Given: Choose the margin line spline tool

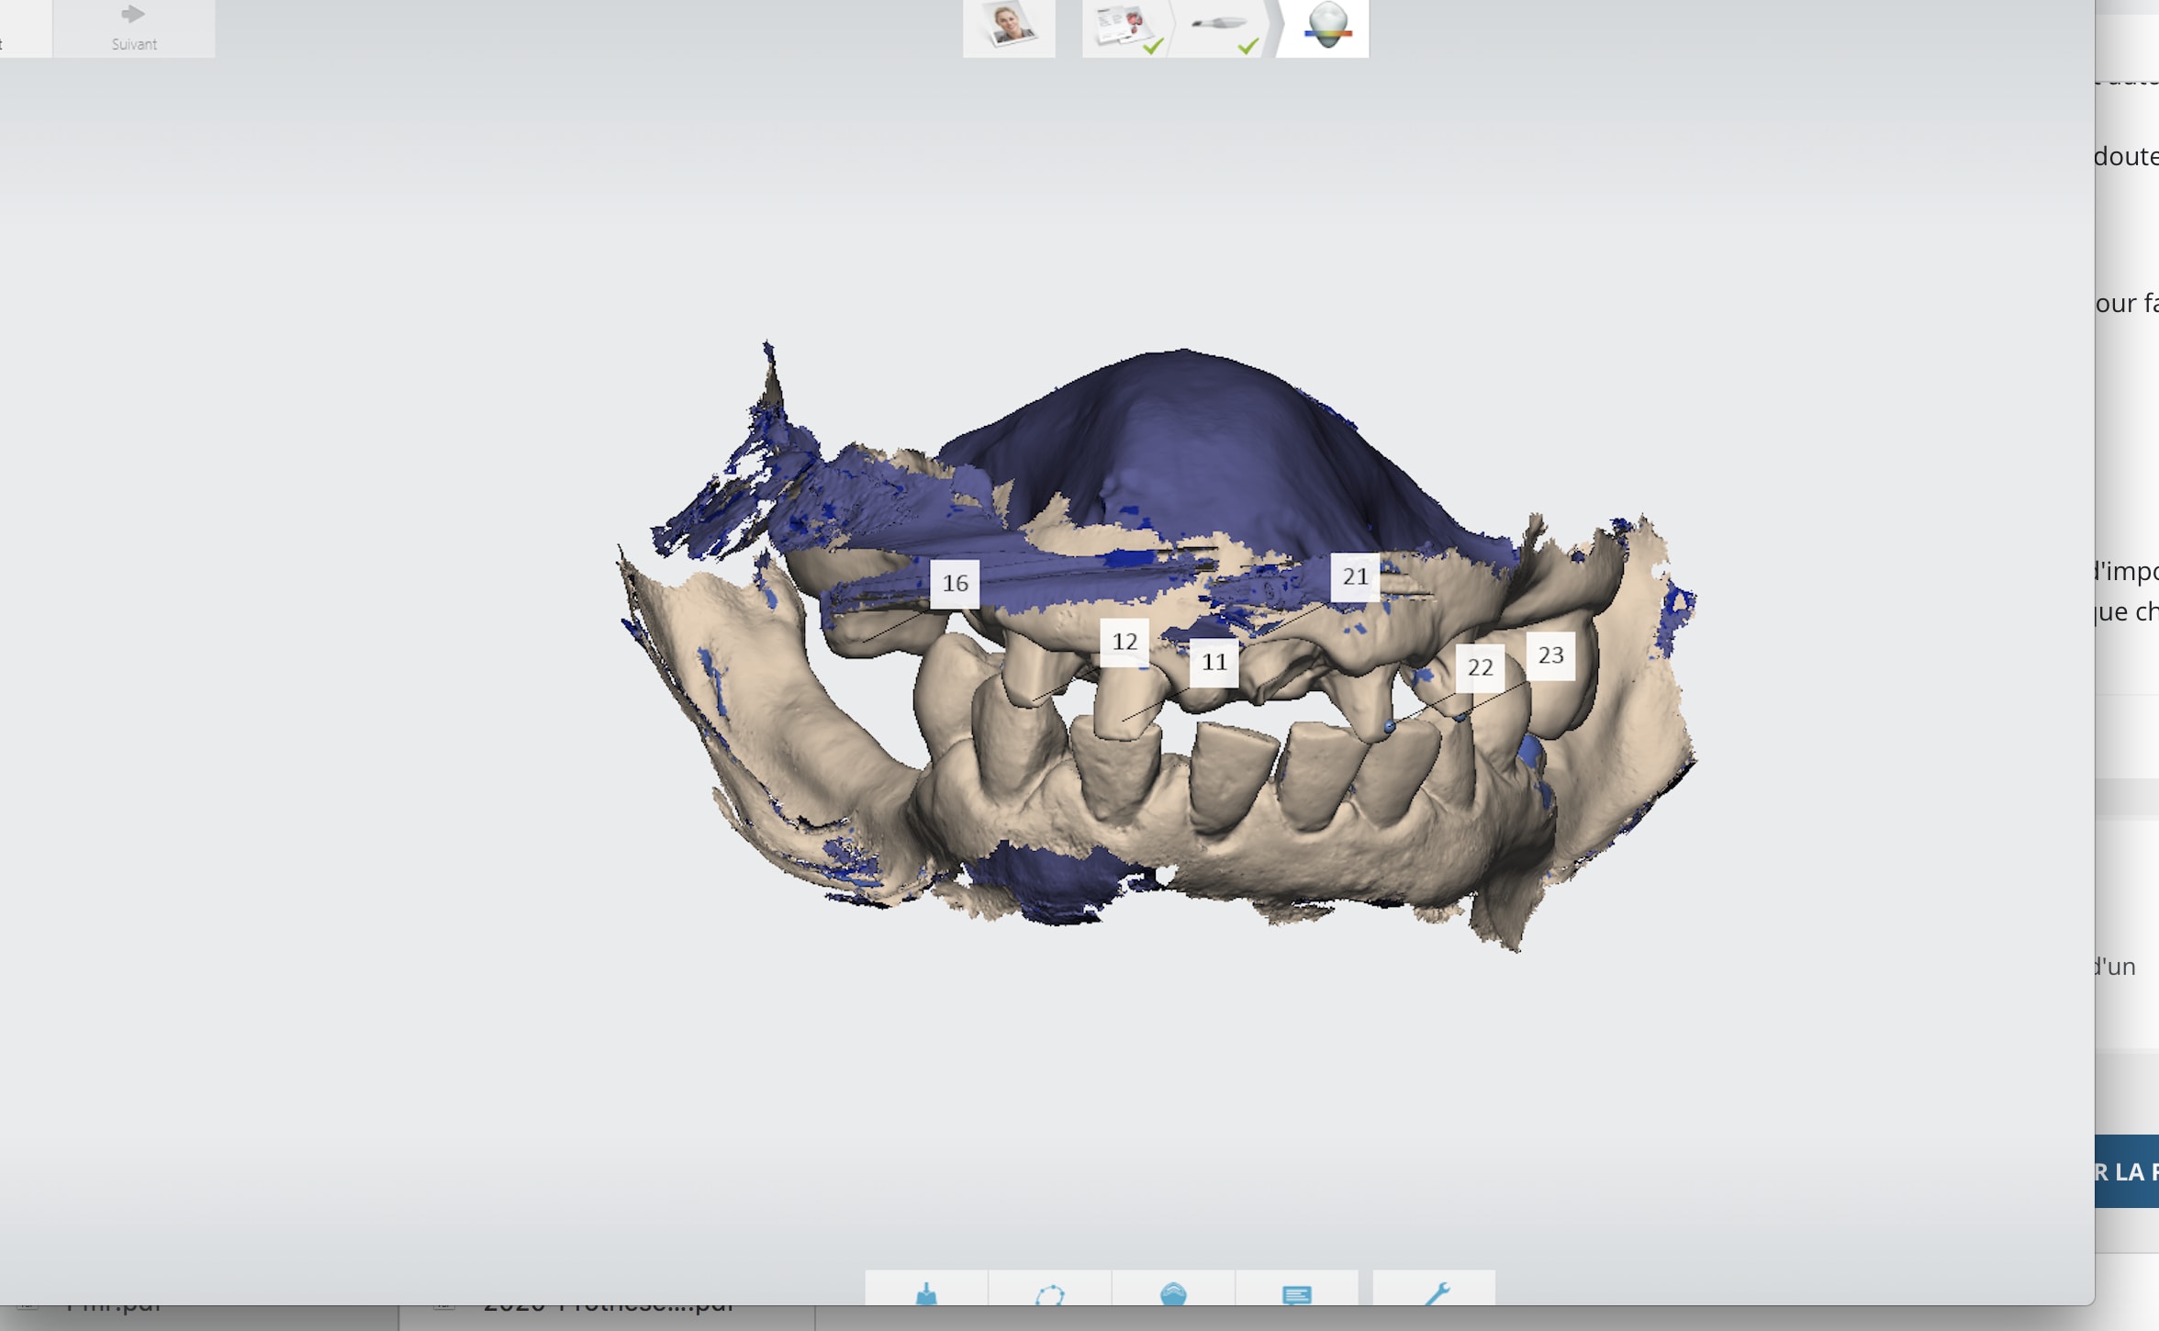Looking at the screenshot, I should click(x=1049, y=1292).
